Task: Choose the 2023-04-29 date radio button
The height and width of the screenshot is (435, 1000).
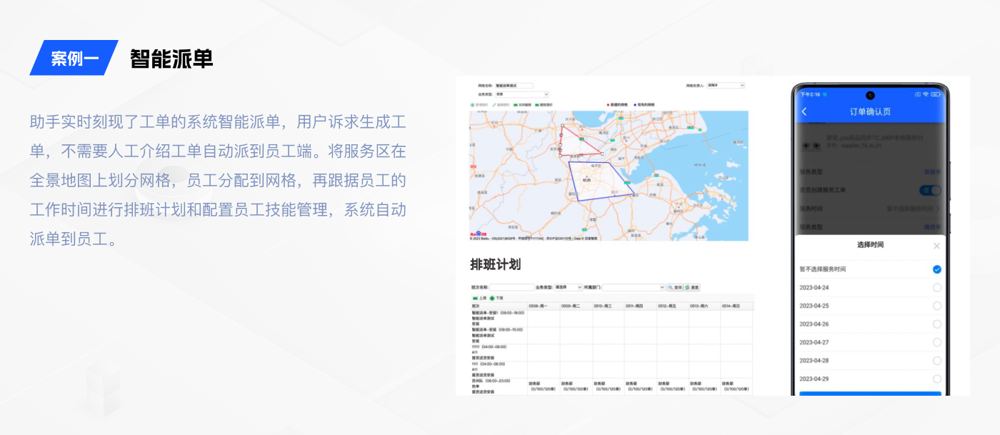Action: 936,379
